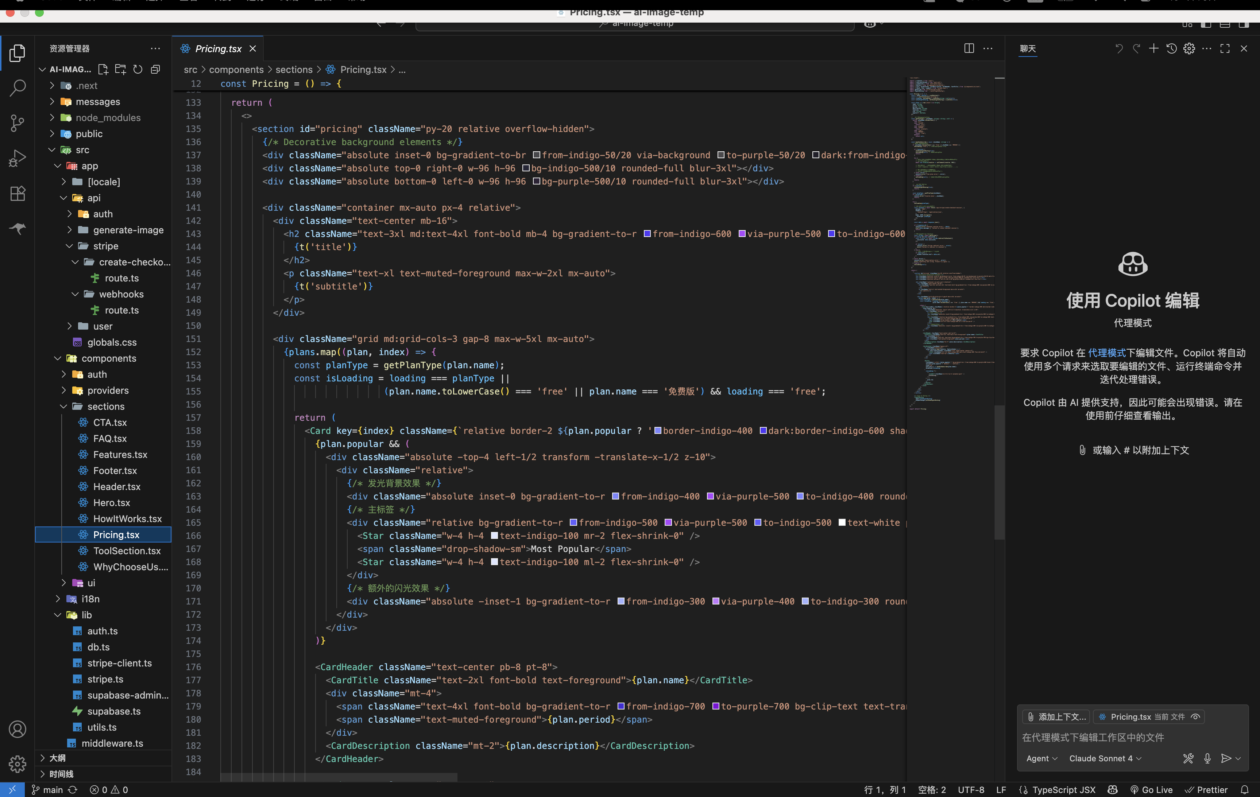The width and height of the screenshot is (1260, 797).
Task: Close the Pricing.tsx tab
Action: click(x=253, y=48)
